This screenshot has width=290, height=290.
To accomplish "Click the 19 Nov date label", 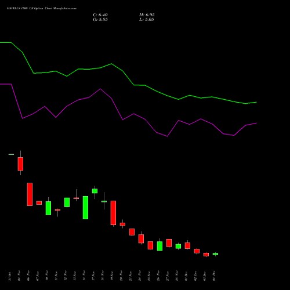I will [x=112, y=276].
